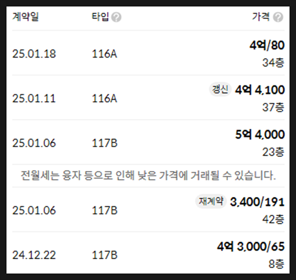Click the help icon next to 타입
The width and height of the screenshot is (296, 280).
click(116, 17)
